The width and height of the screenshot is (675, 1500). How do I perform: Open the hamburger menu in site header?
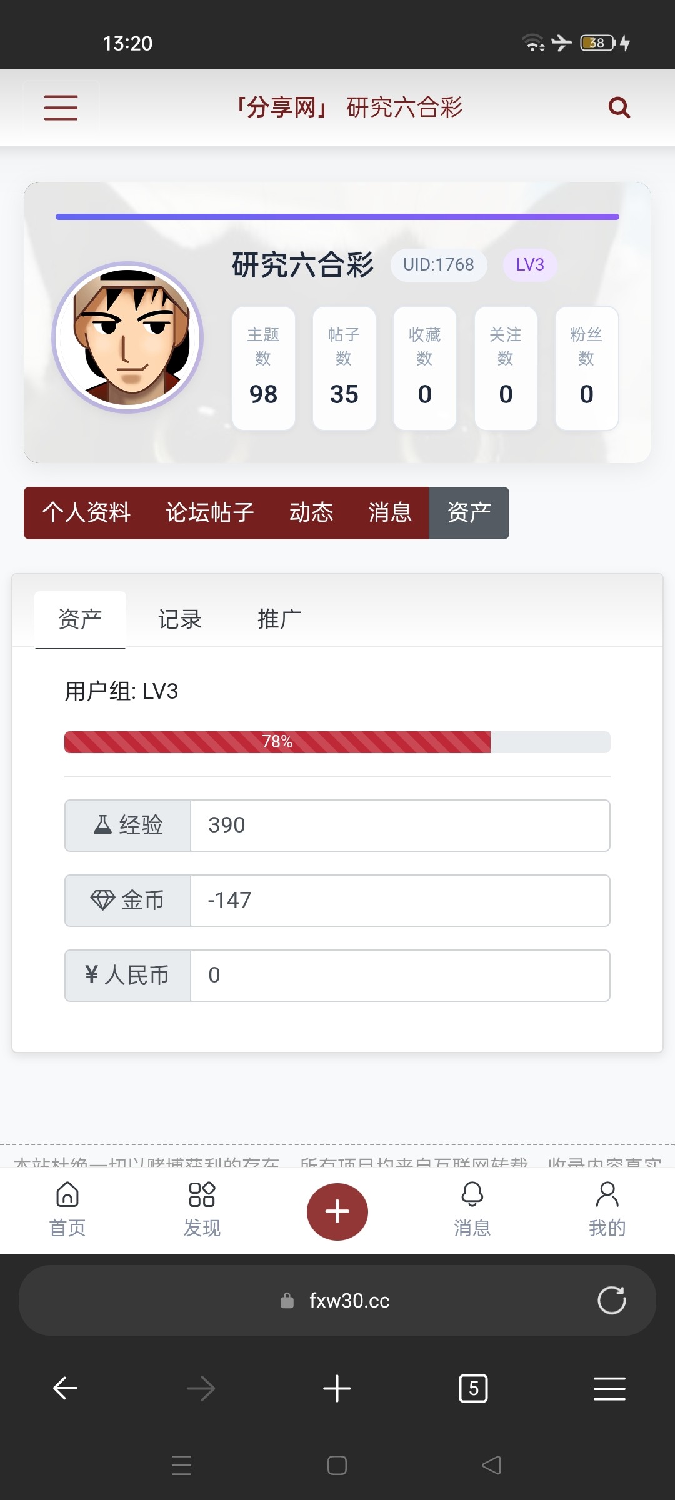61,107
